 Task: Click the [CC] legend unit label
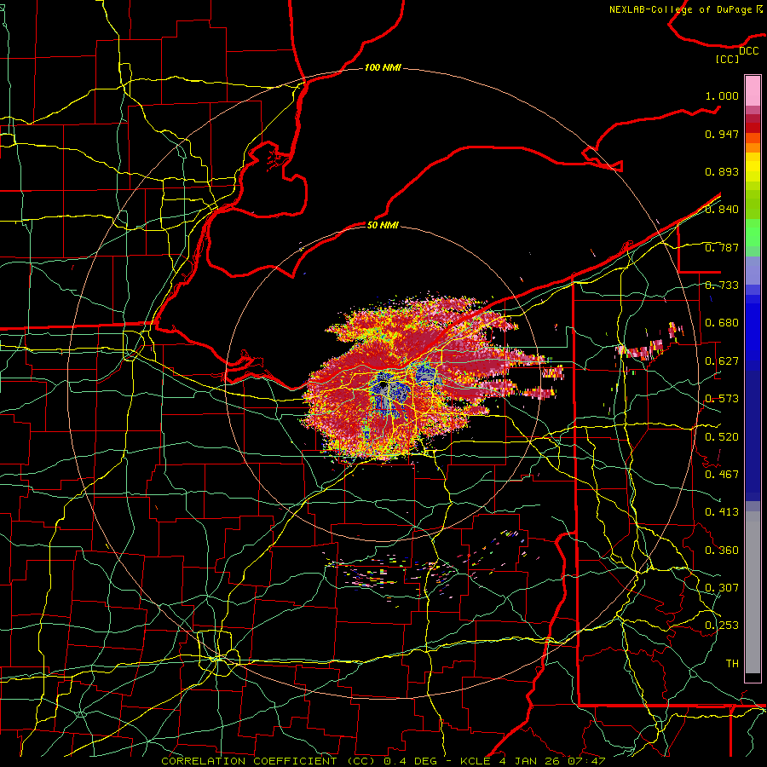(x=727, y=59)
